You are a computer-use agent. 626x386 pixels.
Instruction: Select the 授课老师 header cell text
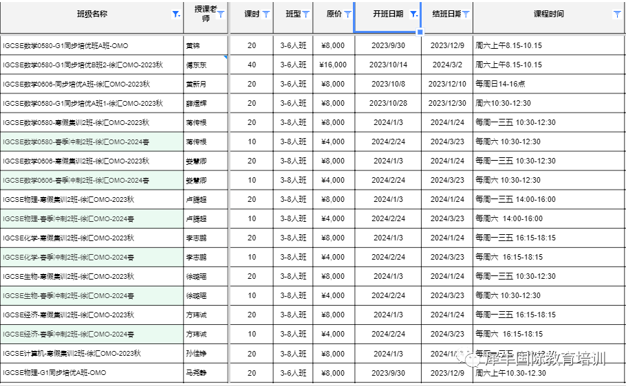pyautogui.click(x=206, y=14)
